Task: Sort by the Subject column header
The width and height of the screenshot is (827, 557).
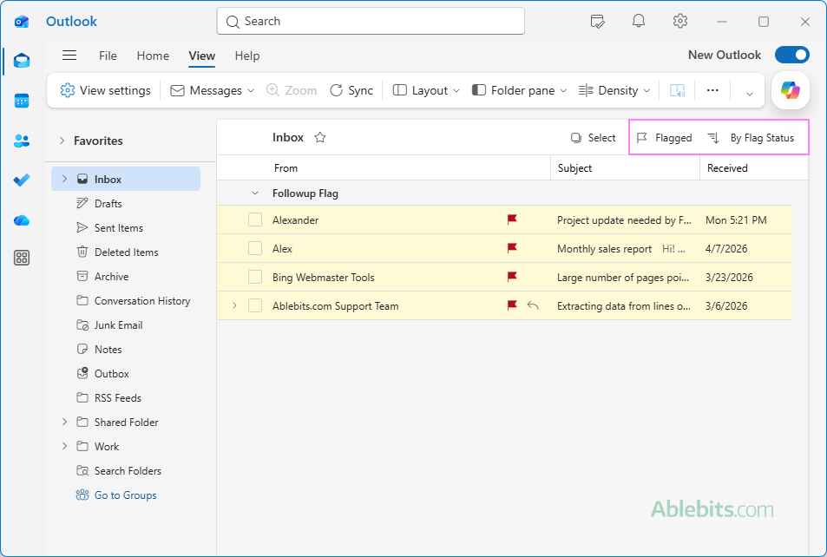Action: coord(574,168)
